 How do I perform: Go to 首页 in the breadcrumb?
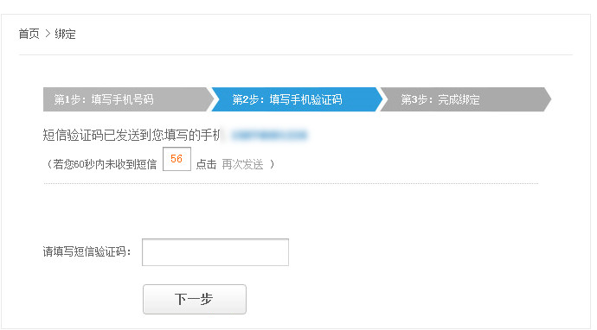(29, 34)
